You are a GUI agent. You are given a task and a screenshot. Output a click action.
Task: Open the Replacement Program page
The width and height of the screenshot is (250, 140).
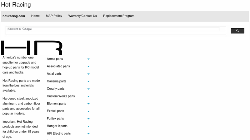[x=119, y=16]
